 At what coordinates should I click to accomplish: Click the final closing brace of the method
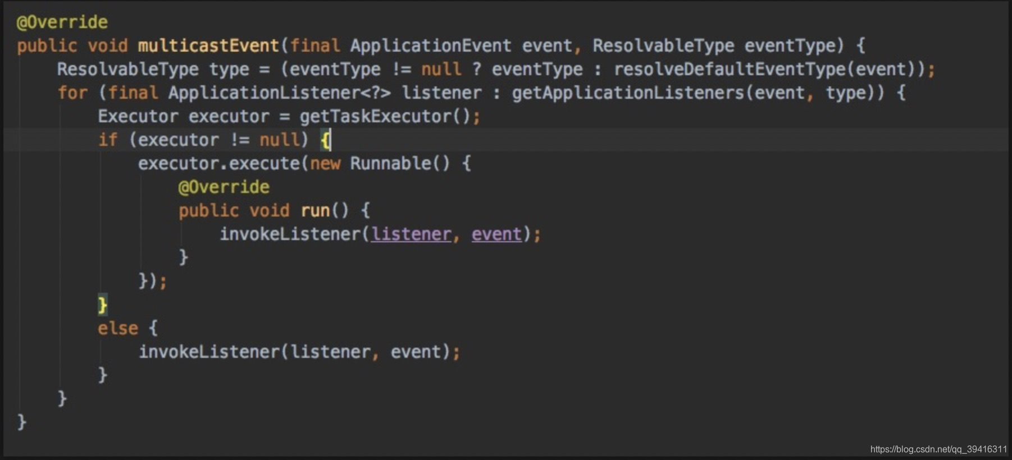click(22, 422)
